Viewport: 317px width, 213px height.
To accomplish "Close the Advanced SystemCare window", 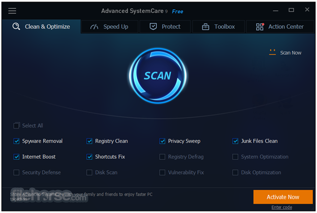I will [x=307, y=10].
